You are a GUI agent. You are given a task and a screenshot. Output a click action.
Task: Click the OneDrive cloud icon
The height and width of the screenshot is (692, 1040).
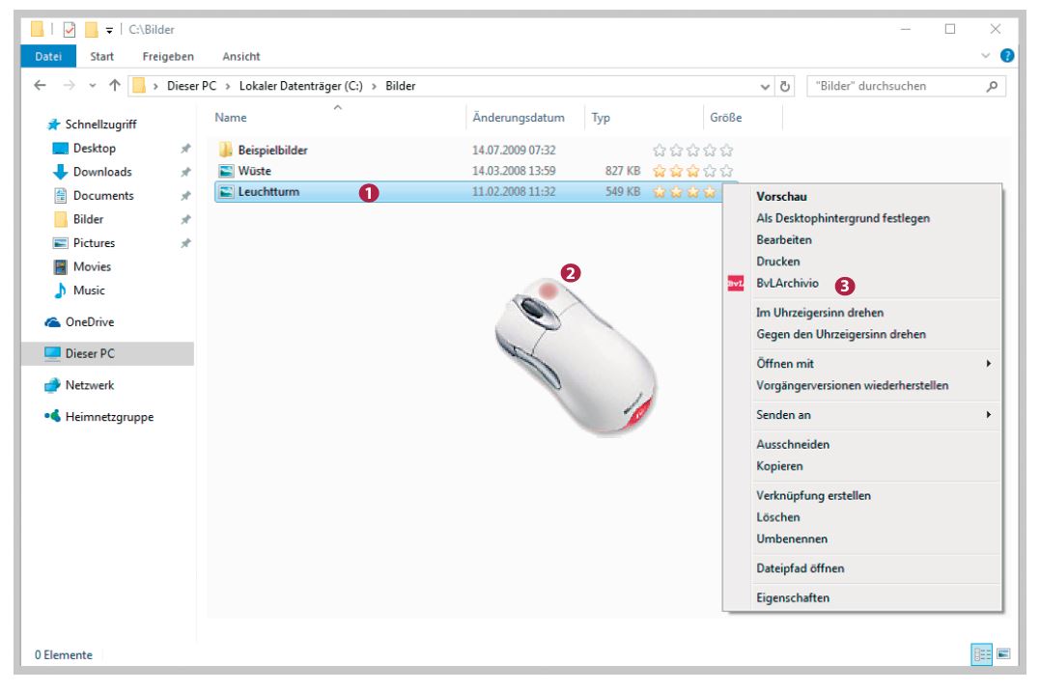click(x=53, y=322)
